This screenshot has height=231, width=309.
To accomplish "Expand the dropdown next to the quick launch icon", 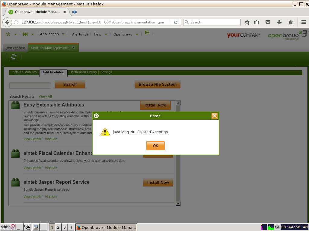I will click(33, 34).
